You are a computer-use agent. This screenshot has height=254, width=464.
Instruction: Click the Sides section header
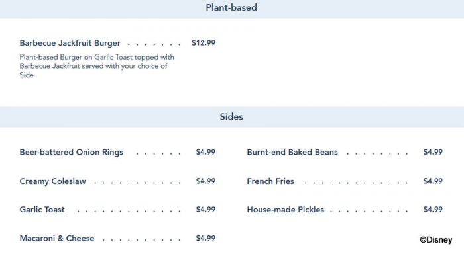[231, 117]
